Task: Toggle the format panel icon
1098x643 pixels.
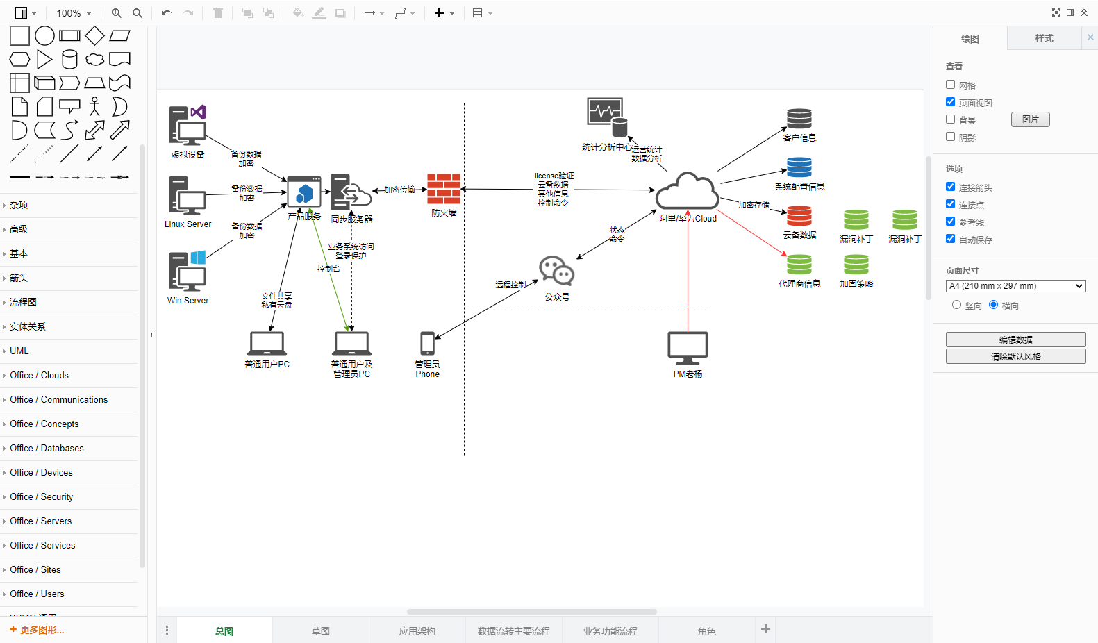Action: coord(1070,12)
